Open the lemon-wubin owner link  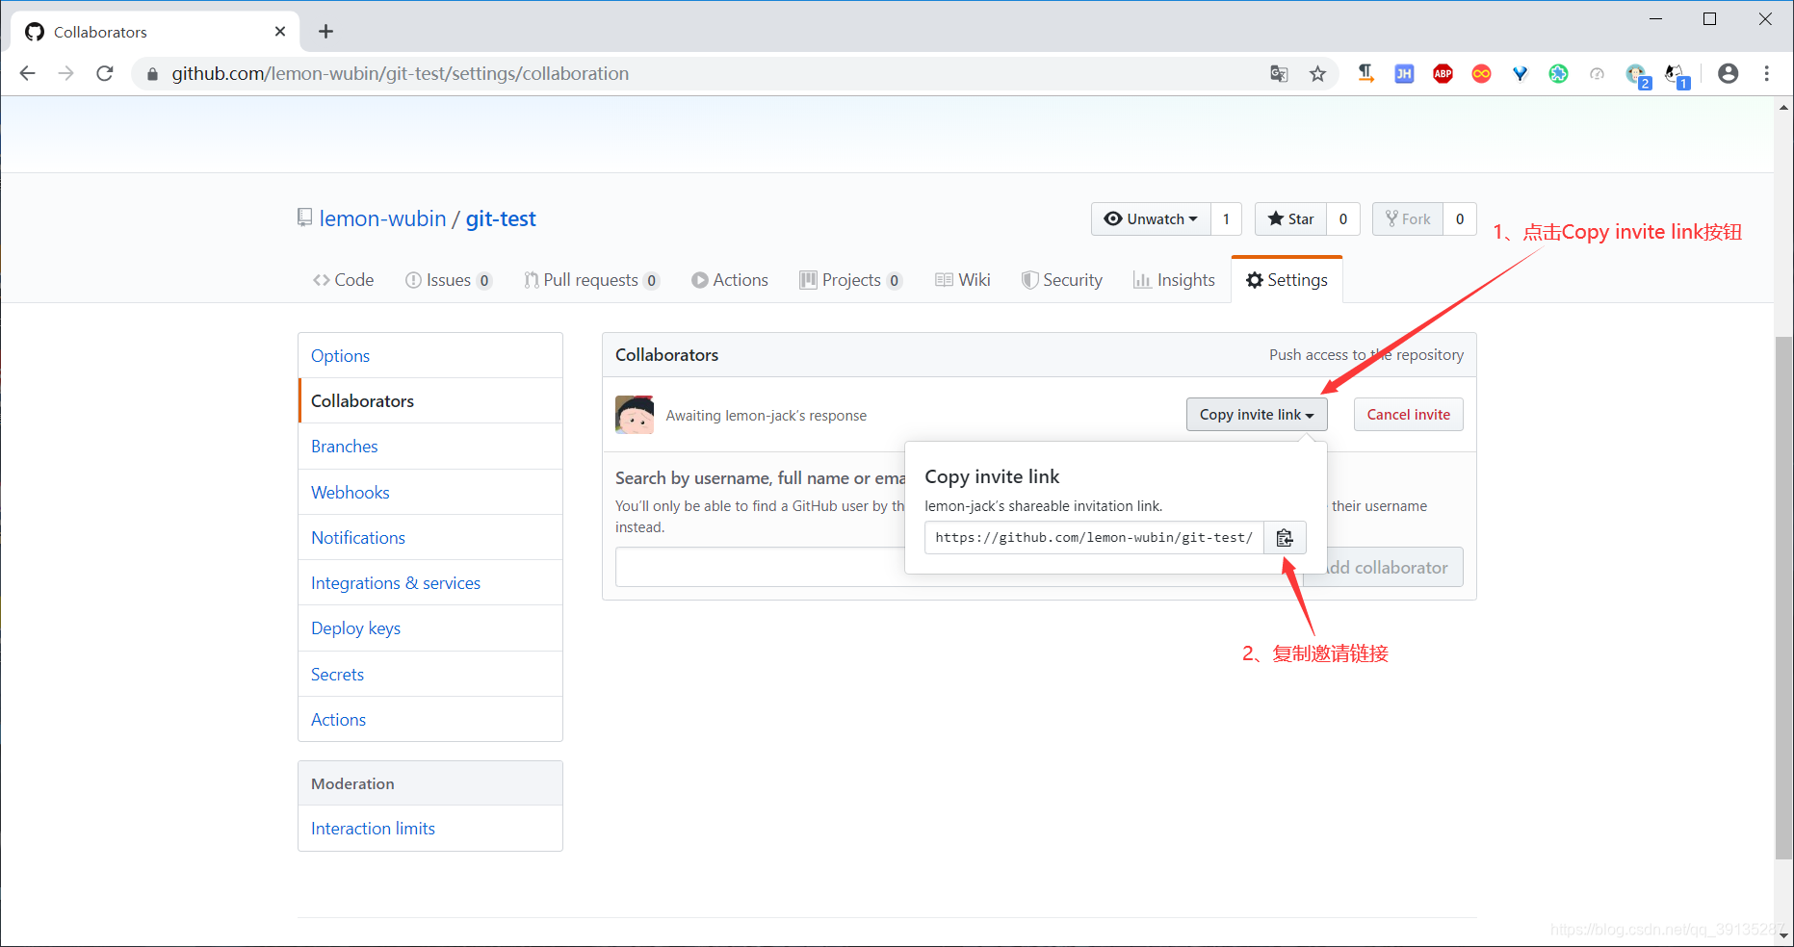point(382,219)
